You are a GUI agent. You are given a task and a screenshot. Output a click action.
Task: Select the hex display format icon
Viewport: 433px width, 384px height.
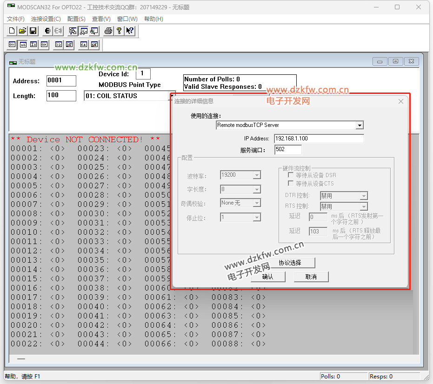pos(44,45)
